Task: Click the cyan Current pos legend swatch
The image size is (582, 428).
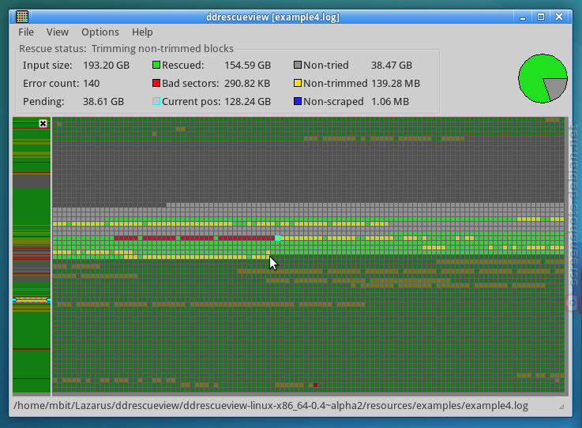Action: 156,101
